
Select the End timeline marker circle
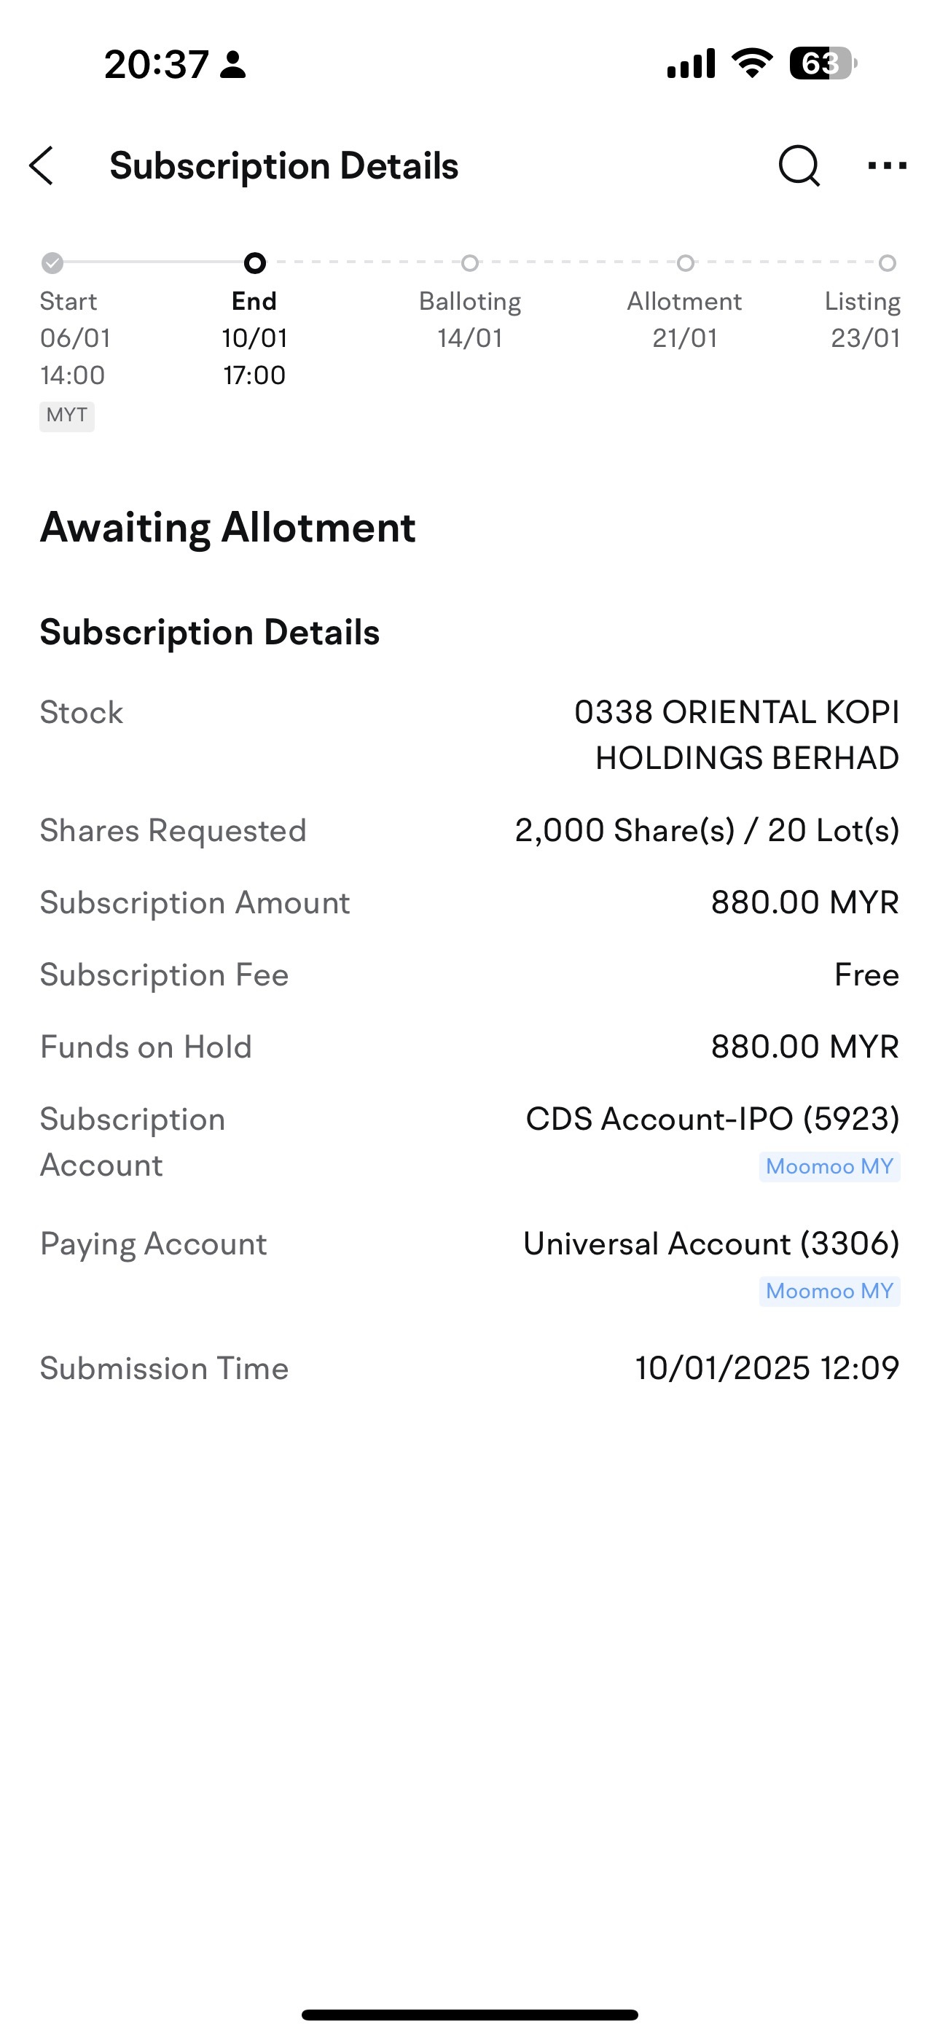[255, 262]
